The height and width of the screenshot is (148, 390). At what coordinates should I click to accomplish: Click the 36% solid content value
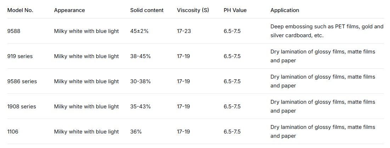(136, 132)
